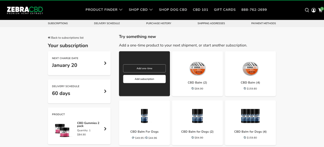Go back to subscriptions list
The width and height of the screenshot is (324, 147).
pos(66,38)
